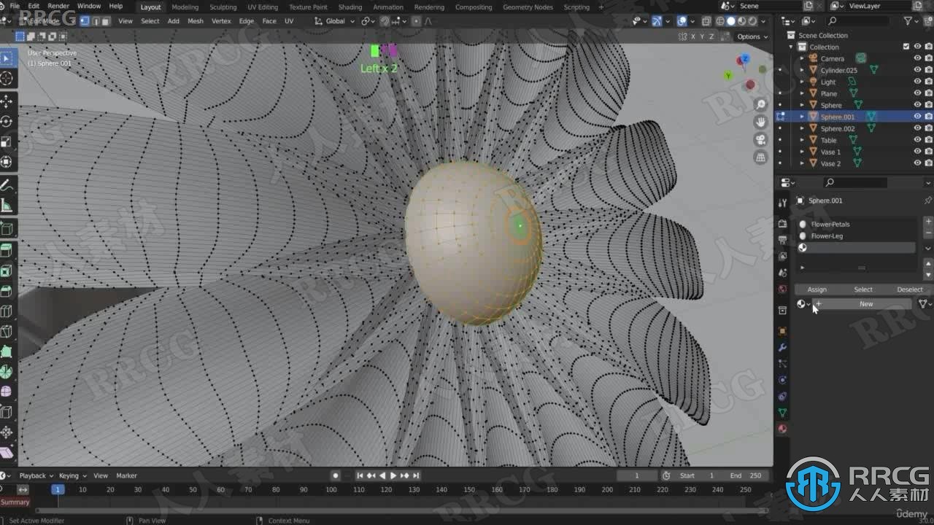Select the Poly Build tool
This screenshot has height=525, width=934.
(x=7, y=351)
